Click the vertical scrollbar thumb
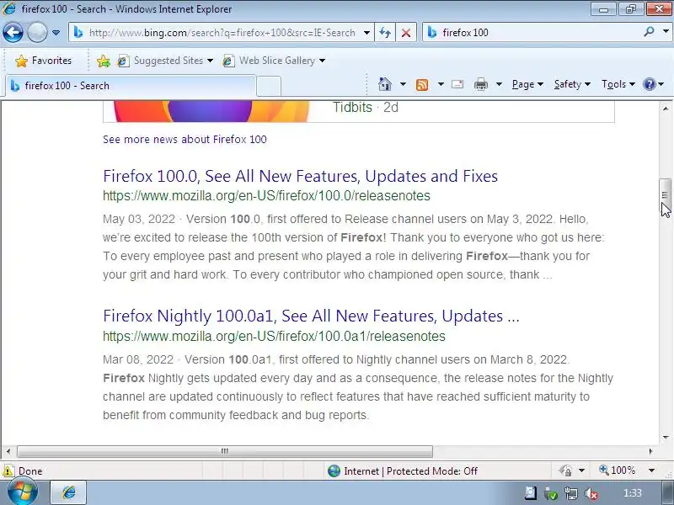Viewport: 674px width, 505px height. click(666, 195)
